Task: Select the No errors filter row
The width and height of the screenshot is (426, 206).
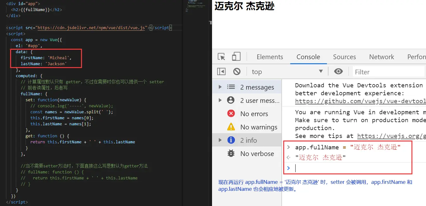Action: 247,114
